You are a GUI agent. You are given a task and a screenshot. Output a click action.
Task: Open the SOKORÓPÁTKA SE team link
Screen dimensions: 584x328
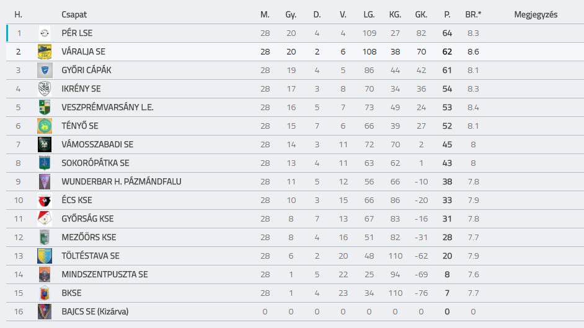pyautogui.click(x=95, y=163)
